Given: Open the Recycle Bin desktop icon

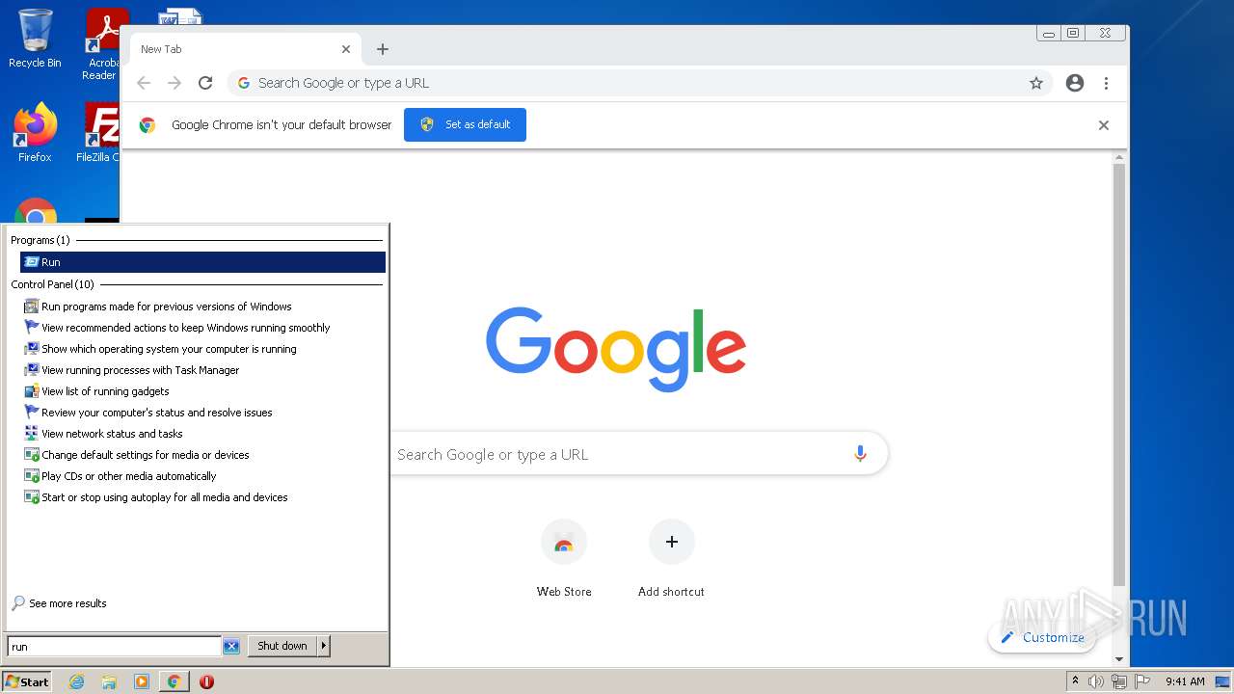Looking at the screenshot, I should pyautogui.click(x=35, y=39).
